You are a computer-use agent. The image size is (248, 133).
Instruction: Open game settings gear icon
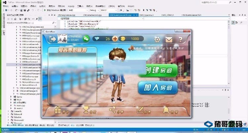point(157,39)
